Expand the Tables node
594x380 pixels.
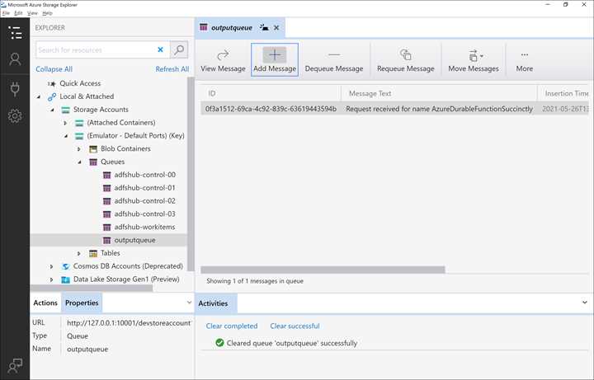tap(79, 253)
